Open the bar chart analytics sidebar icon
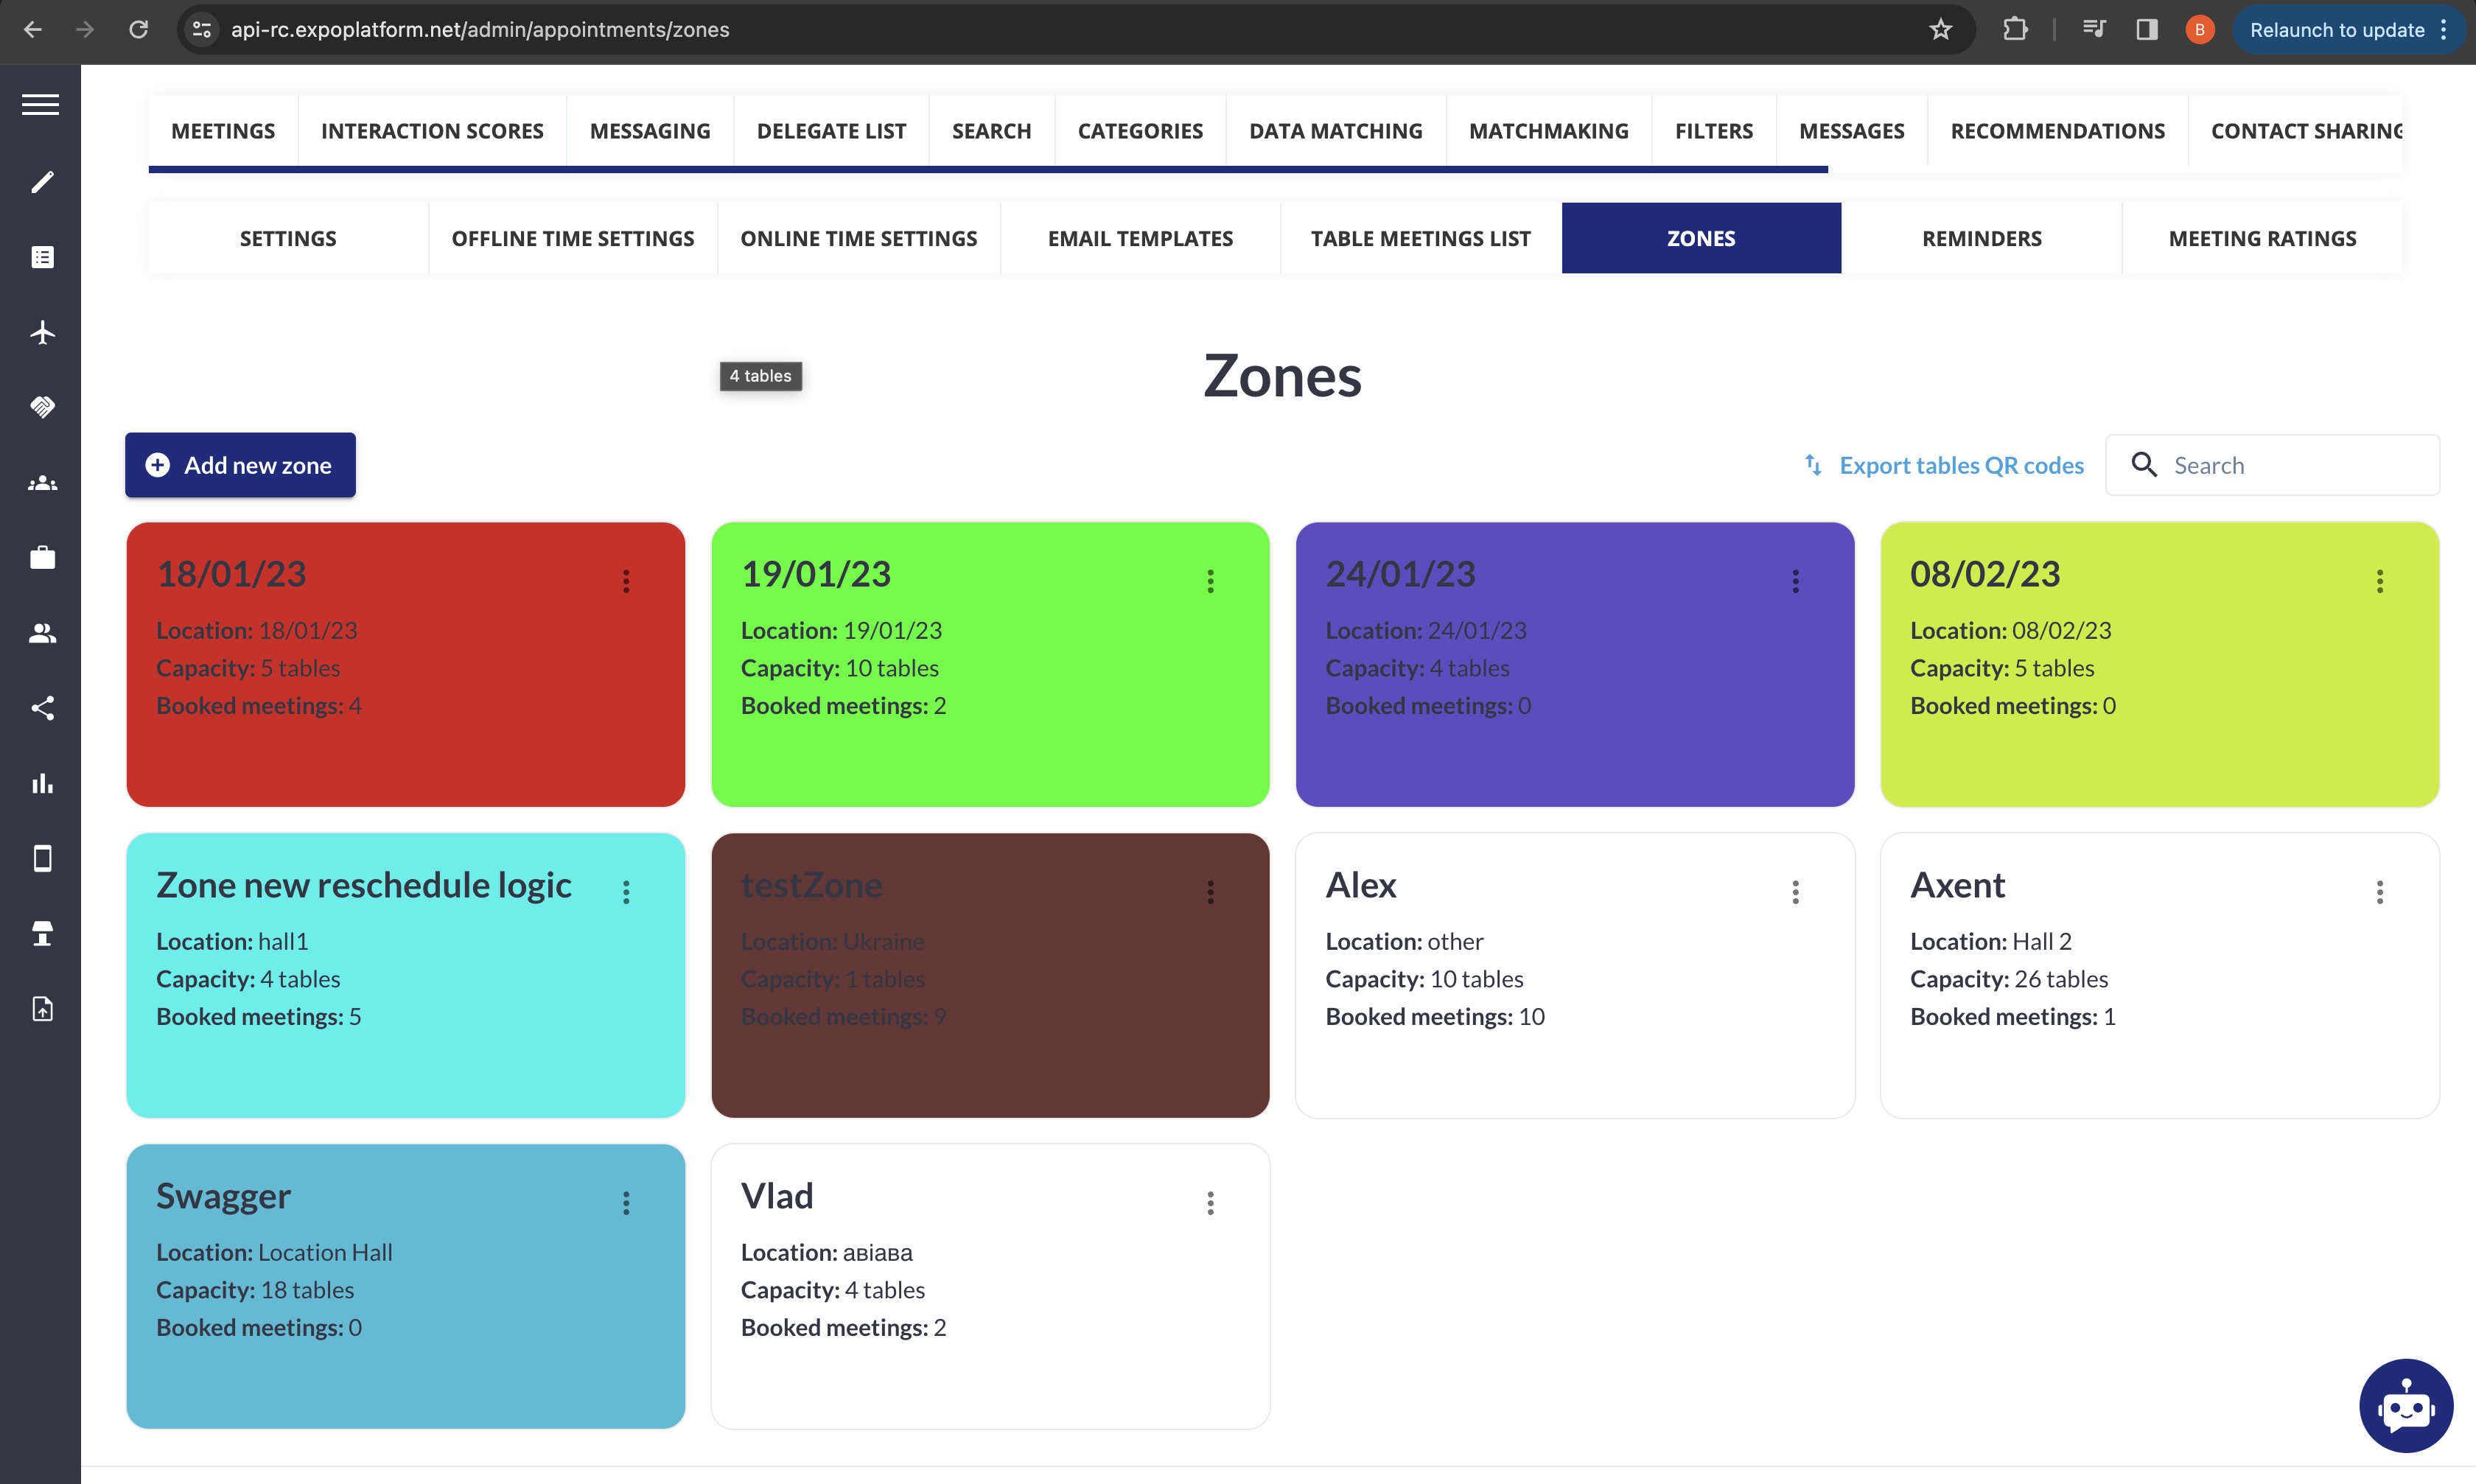2476x1484 pixels. point(42,783)
